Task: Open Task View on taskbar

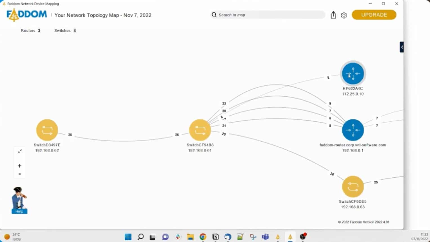Action: point(153,237)
